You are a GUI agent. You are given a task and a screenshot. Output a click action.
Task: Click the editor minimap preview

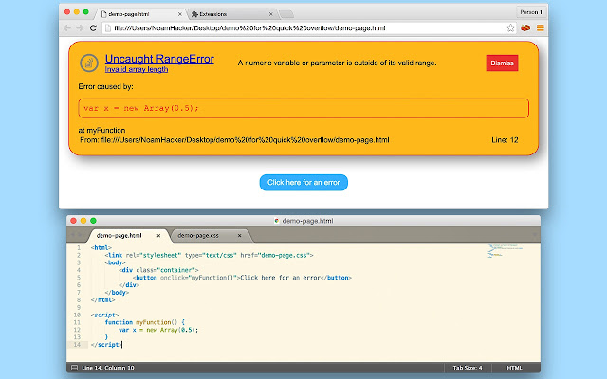(x=506, y=250)
